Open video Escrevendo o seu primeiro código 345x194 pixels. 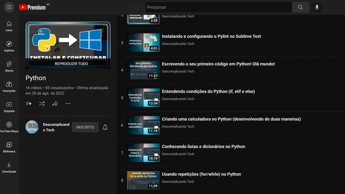(x=218, y=64)
